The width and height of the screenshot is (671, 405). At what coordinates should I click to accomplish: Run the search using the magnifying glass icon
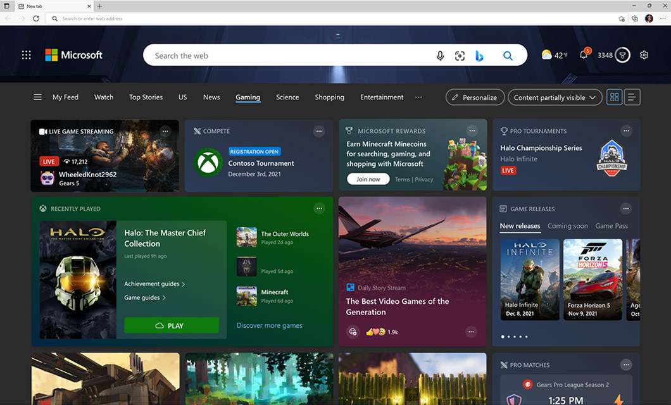pyautogui.click(x=508, y=55)
